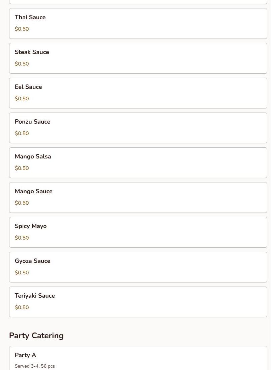Open the Steak Sauce item card
Image resolution: width=278 pixels, height=370 pixels.
pyautogui.click(x=138, y=58)
